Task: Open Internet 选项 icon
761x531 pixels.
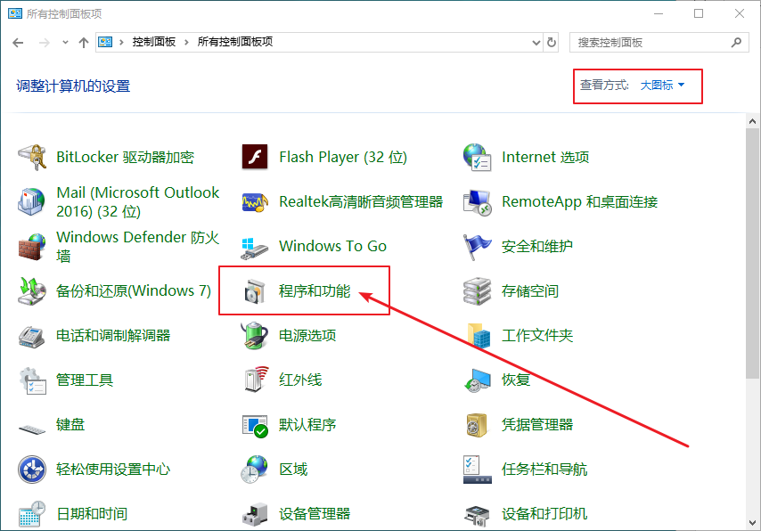Action: 478,158
